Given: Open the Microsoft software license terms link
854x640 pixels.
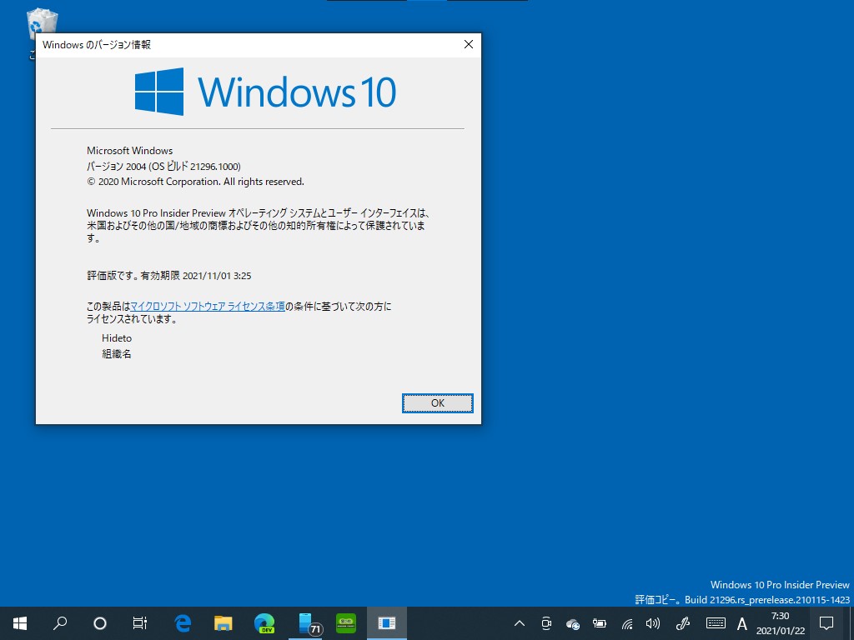Looking at the screenshot, I should [207, 306].
